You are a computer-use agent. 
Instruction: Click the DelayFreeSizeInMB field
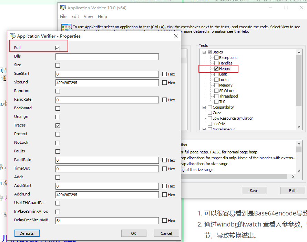[107, 221]
